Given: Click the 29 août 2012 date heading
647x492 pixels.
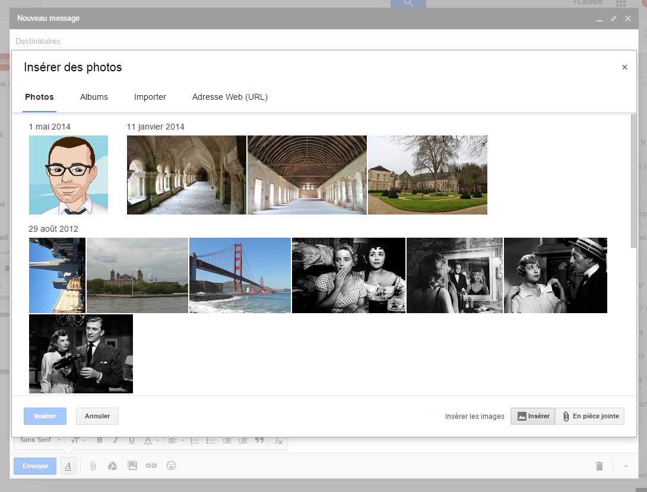Looking at the screenshot, I should pos(53,229).
